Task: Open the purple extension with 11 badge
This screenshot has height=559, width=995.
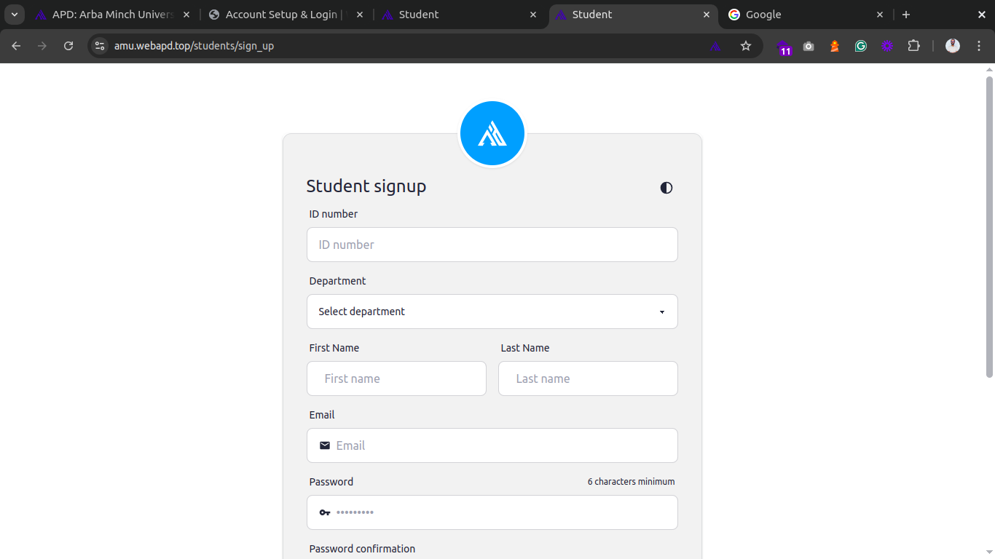Action: [784, 47]
